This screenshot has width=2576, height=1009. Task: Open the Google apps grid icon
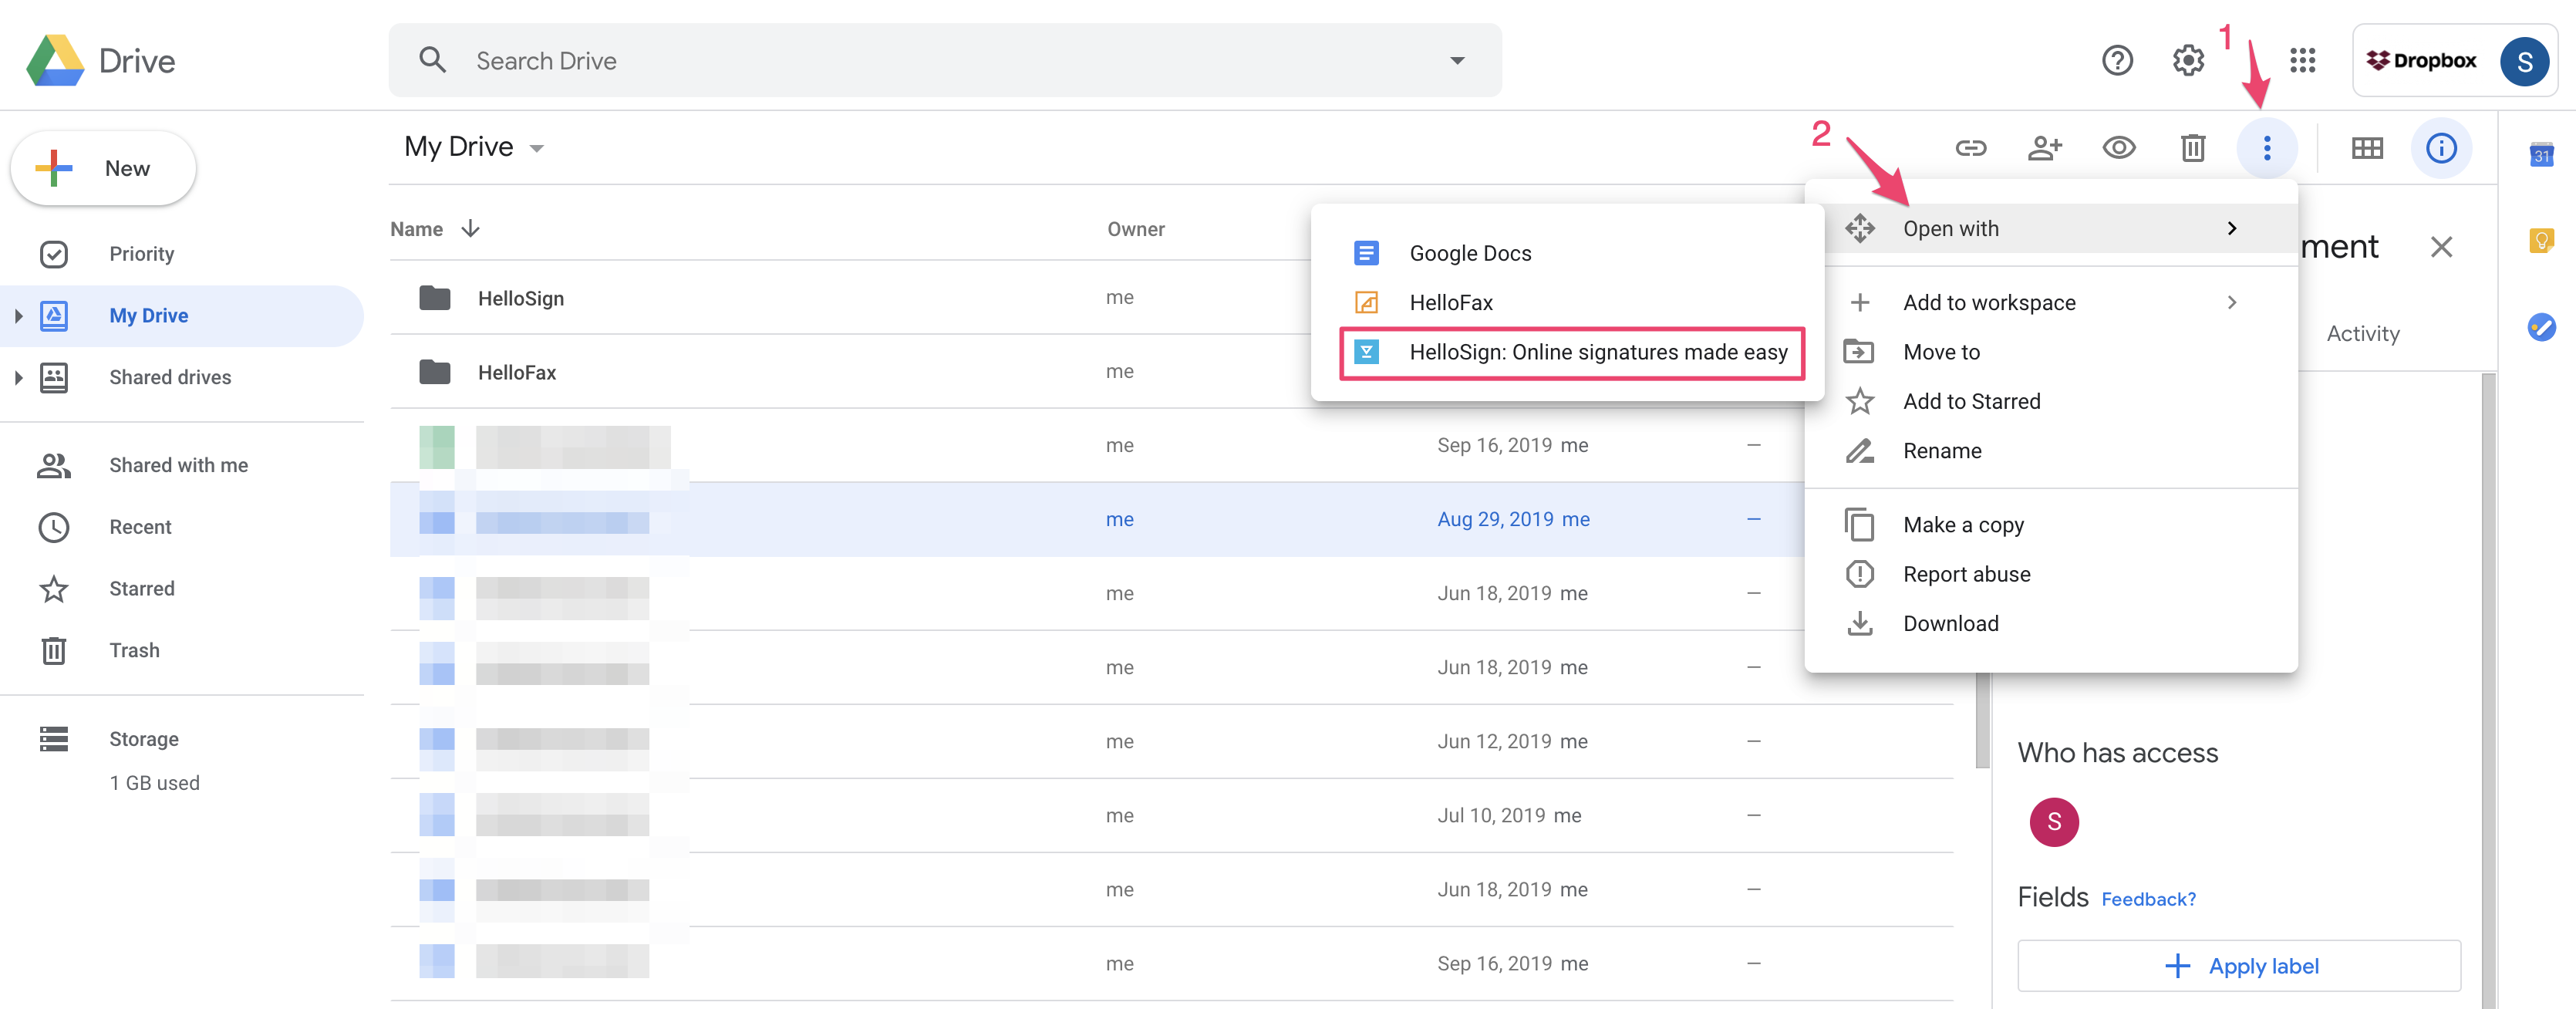2302,61
